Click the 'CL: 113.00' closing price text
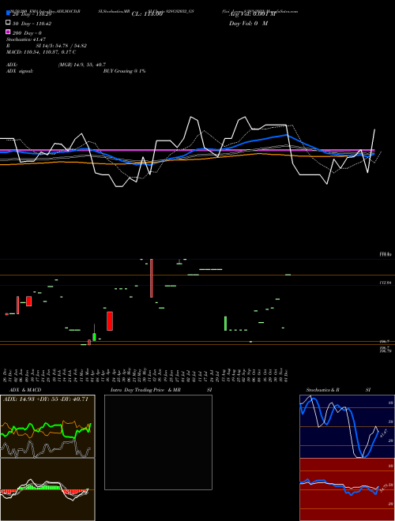The width and height of the screenshot is (395, 521). 147,14
